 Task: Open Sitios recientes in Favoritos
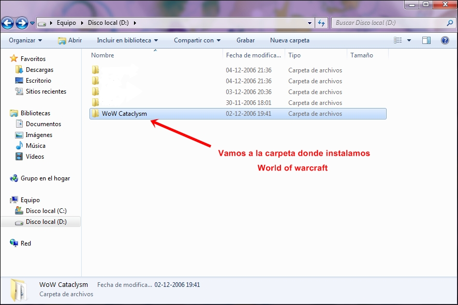click(x=46, y=91)
